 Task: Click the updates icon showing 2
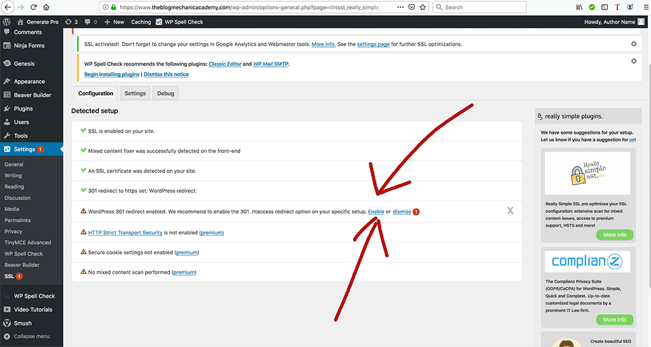72,22
